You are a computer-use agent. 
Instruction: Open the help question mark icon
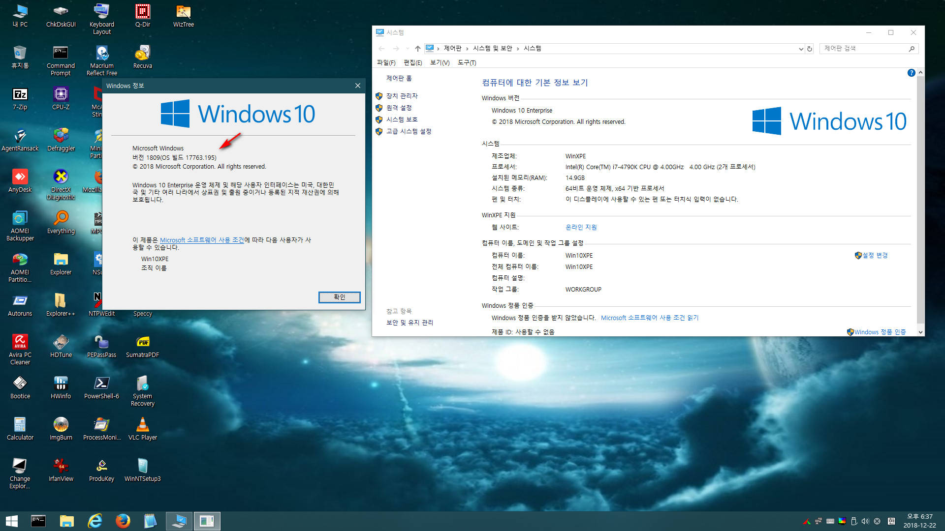pos(911,73)
